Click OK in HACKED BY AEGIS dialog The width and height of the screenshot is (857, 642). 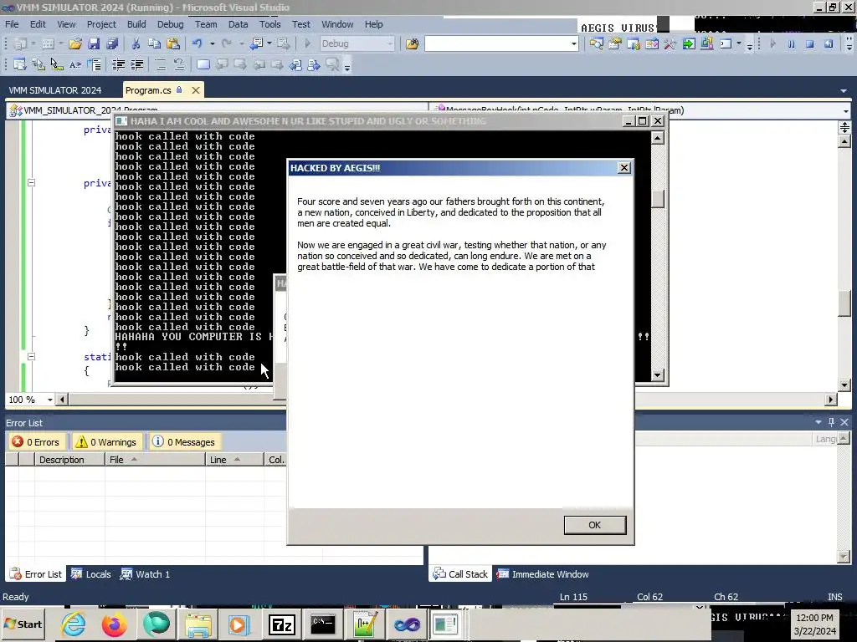(595, 525)
